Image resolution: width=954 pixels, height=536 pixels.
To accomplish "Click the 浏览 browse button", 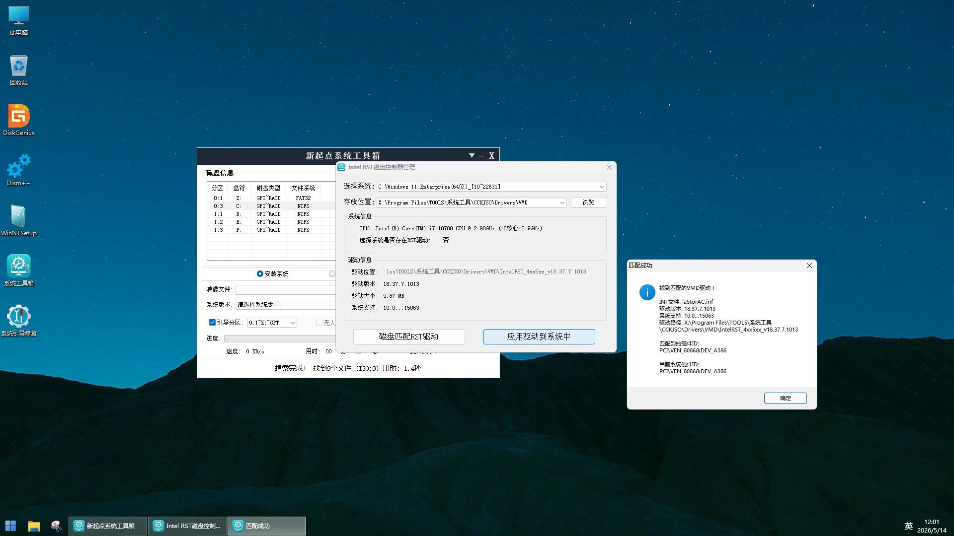I will (588, 202).
